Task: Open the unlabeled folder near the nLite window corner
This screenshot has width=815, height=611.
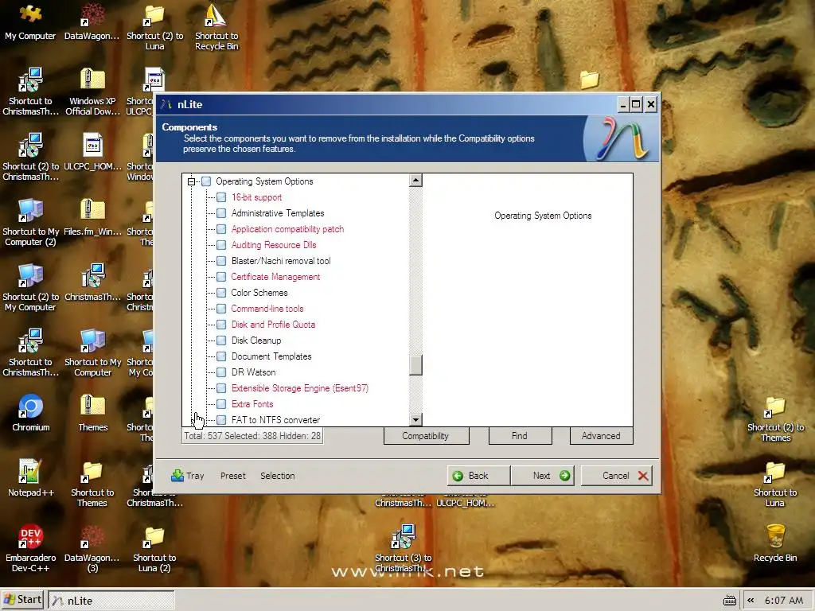Action: pos(590,80)
